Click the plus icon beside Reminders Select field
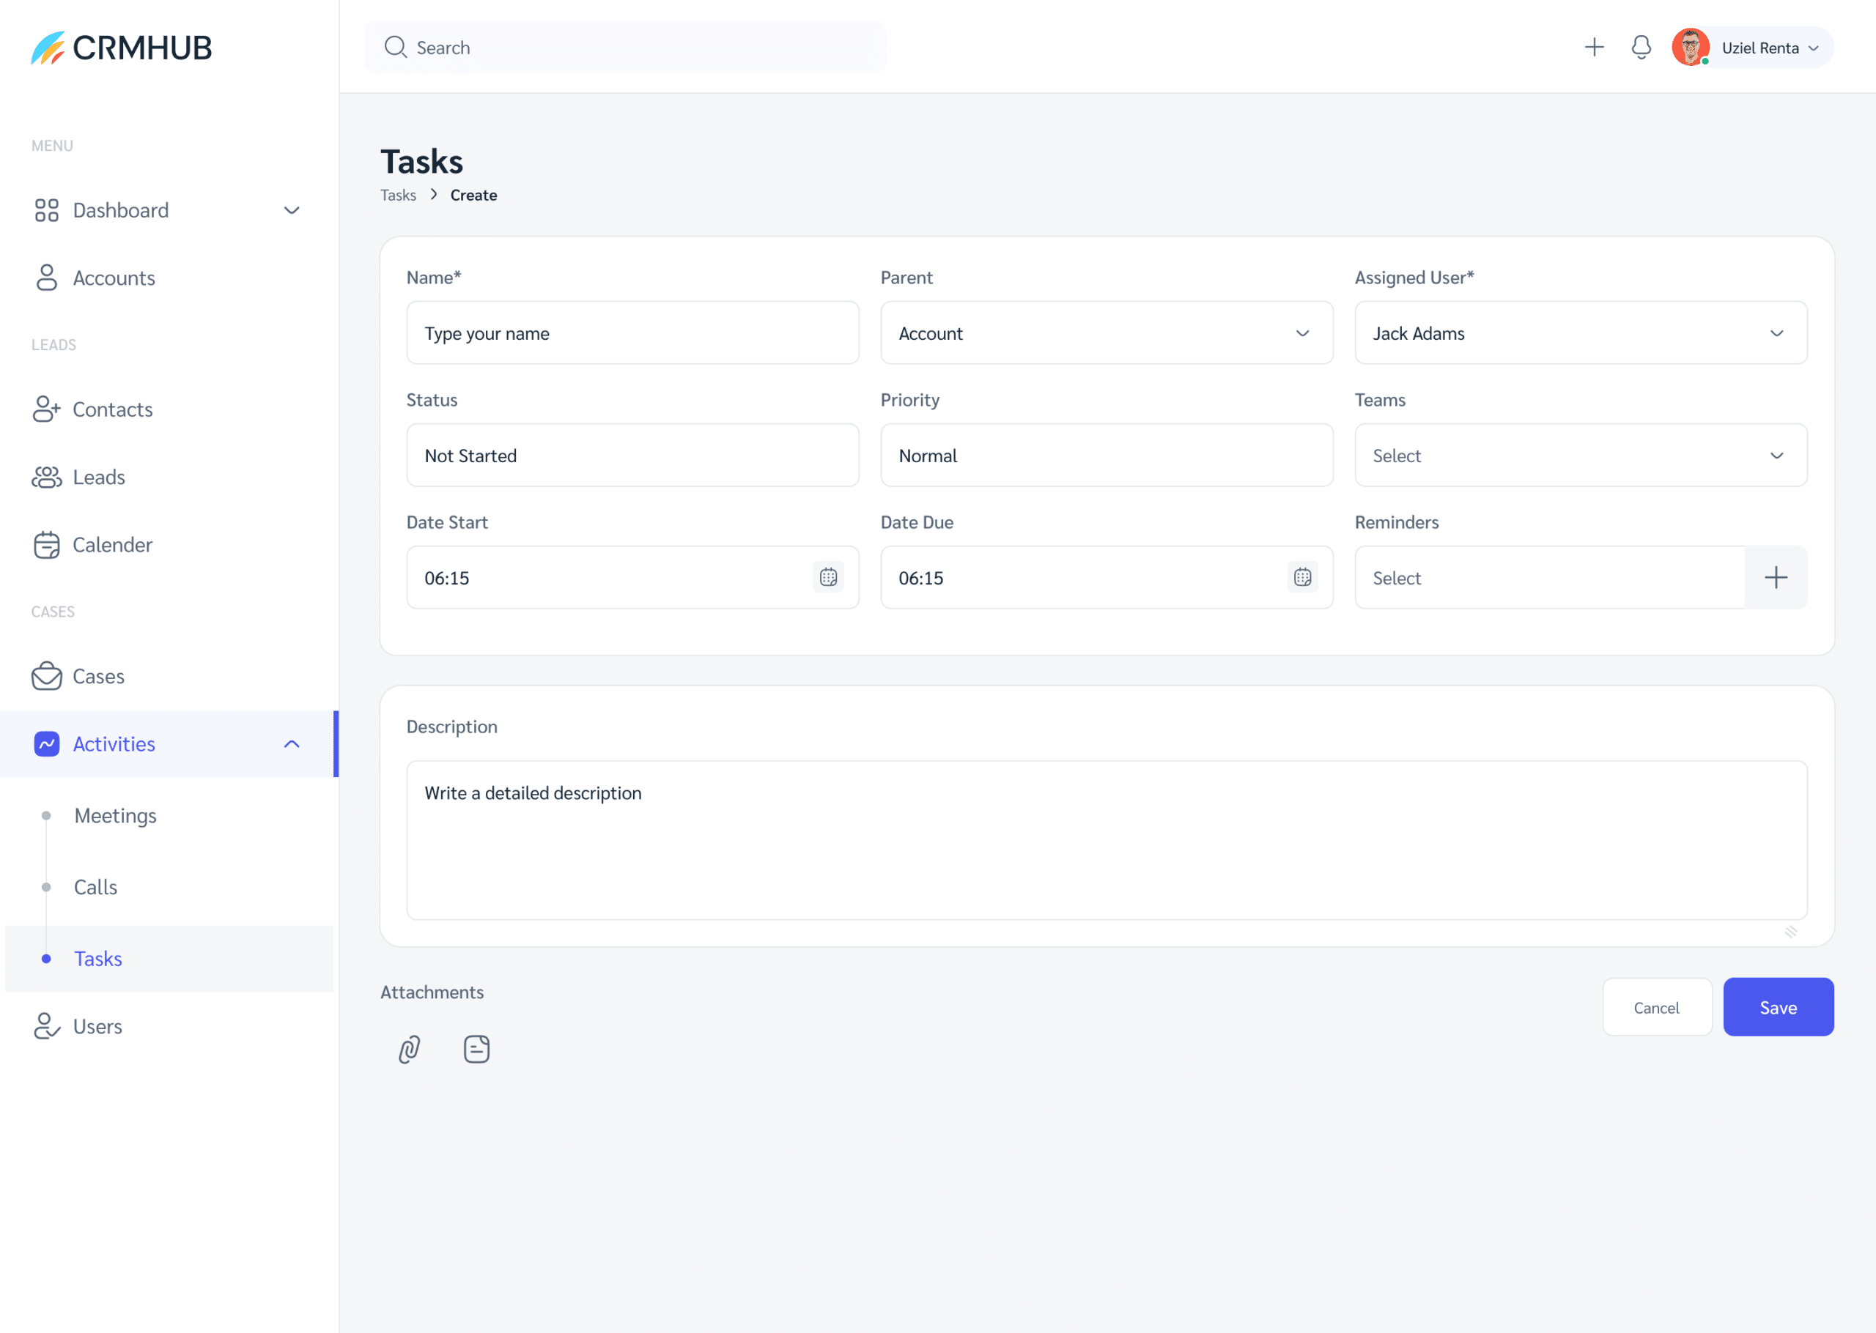Image resolution: width=1876 pixels, height=1333 pixels. 1776,577
